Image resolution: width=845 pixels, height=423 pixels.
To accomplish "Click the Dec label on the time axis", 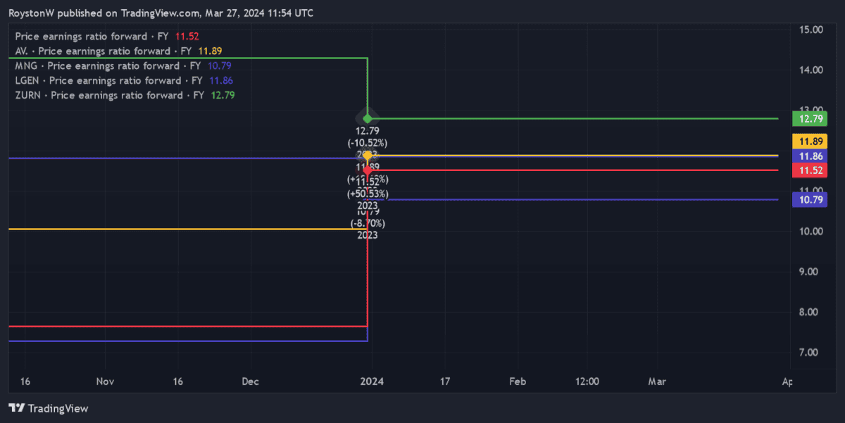I will tap(250, 381).
